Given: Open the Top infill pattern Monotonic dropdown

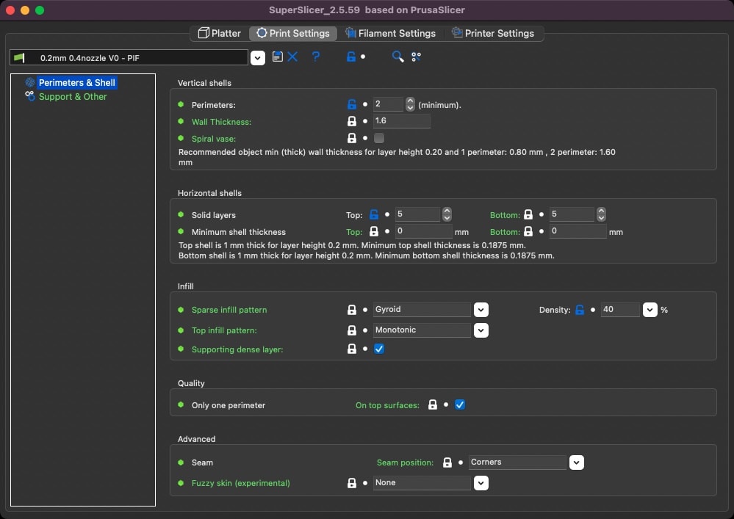Looking at the screenshot, I should tap(481, 330).
